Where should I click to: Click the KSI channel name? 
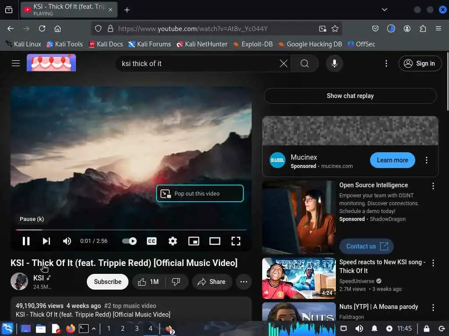pyautogui.click(x=39, y=278)
